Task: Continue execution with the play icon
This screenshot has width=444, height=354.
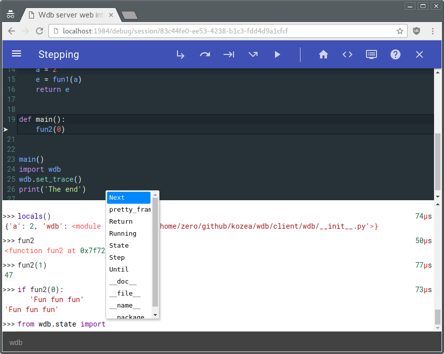Action: pos(277,54)
